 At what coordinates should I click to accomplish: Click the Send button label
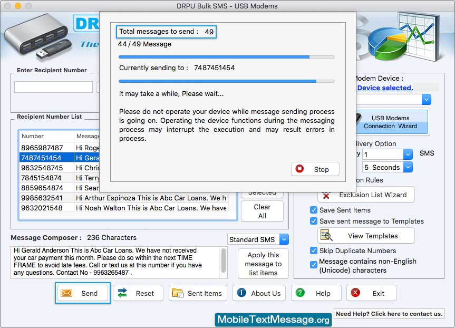pos(90,293)
